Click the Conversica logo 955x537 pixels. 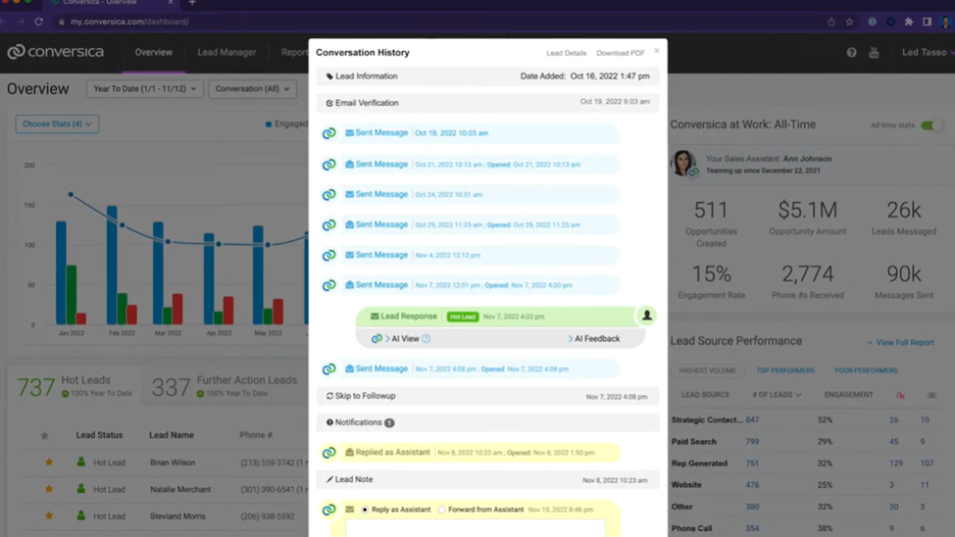coord(56,52)
